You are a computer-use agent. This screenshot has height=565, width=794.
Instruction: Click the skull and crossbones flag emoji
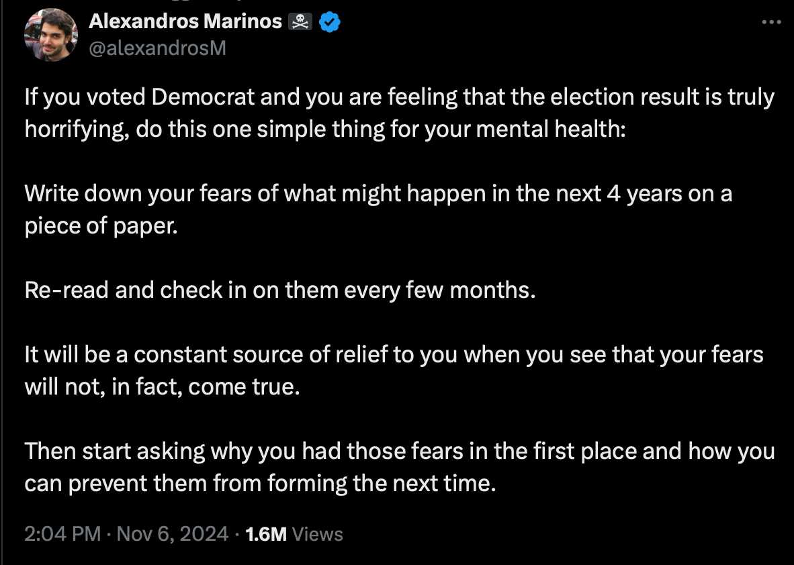point(300,21)
